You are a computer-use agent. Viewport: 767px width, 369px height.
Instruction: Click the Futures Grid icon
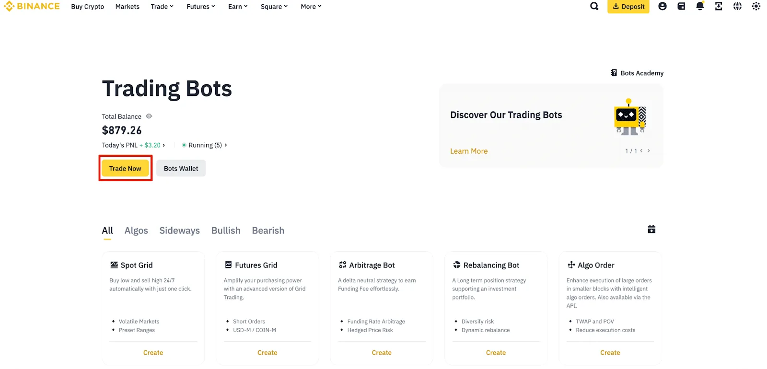(x=228, y=265)
